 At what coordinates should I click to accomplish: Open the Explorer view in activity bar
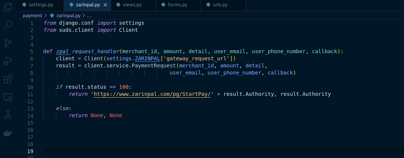point(8,7)
